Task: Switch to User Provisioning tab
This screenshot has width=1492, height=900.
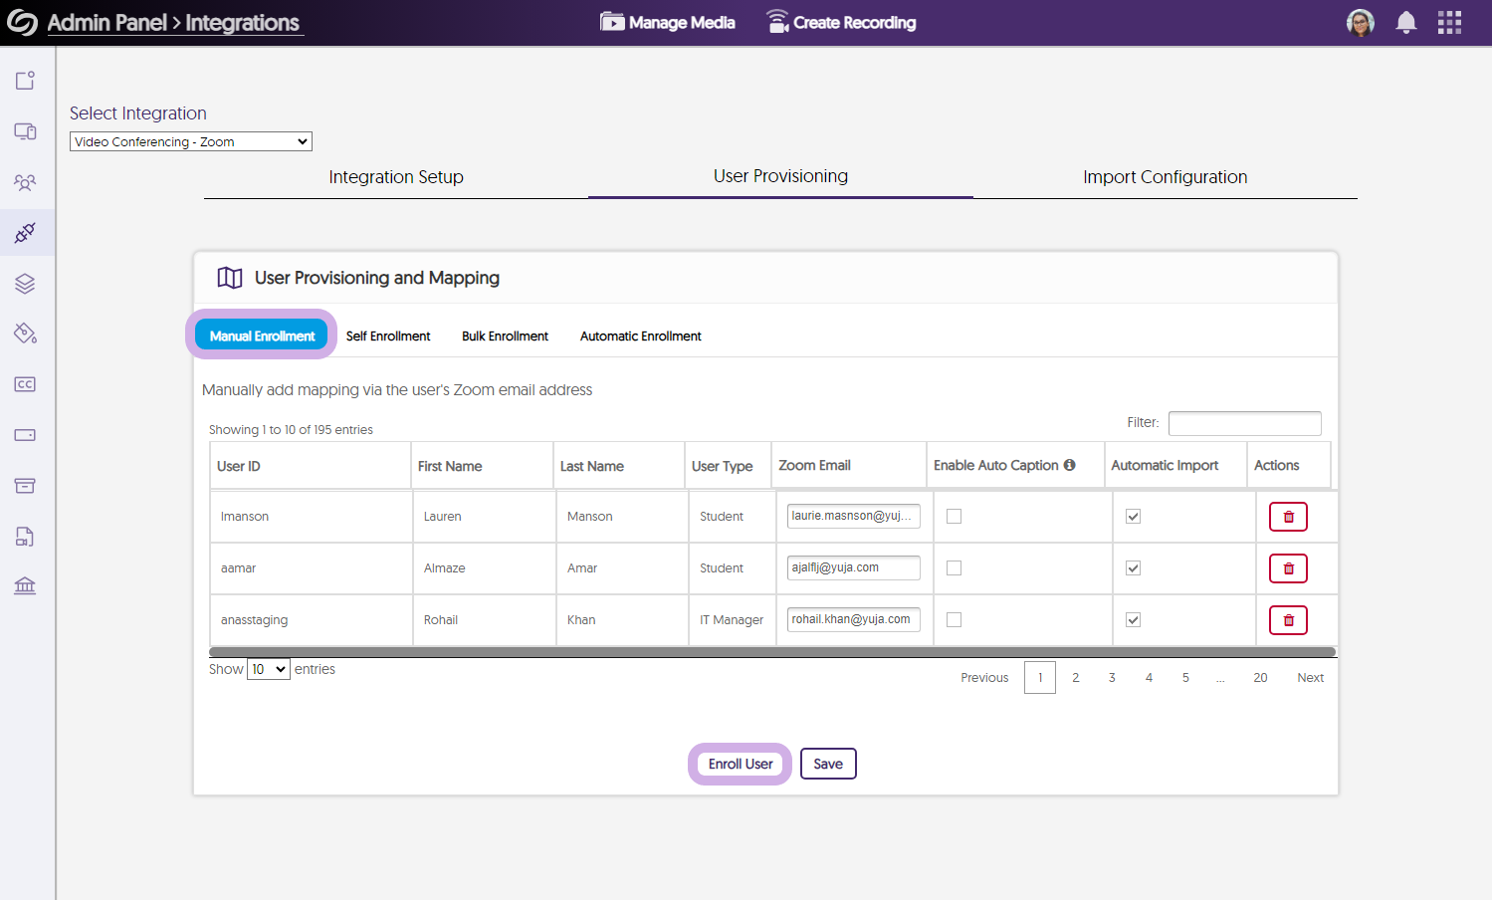Action: coord(780,176)
